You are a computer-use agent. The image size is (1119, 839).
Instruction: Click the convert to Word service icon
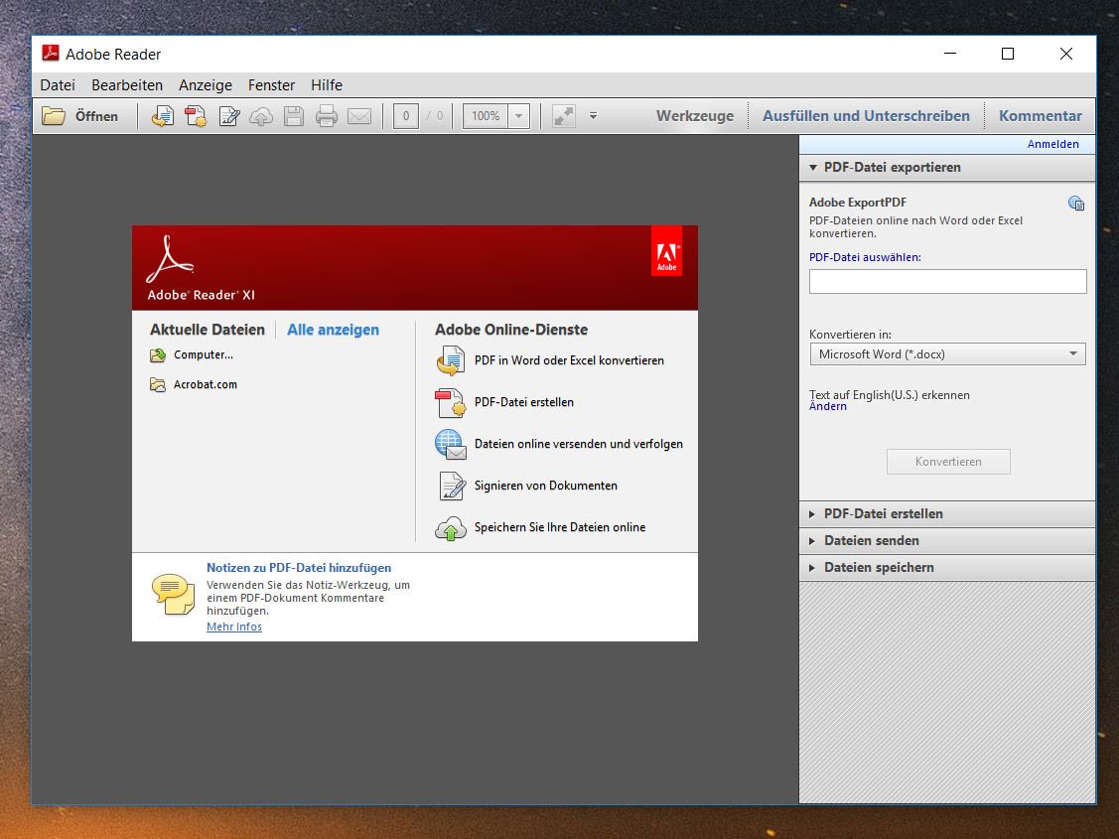[451, 361]
